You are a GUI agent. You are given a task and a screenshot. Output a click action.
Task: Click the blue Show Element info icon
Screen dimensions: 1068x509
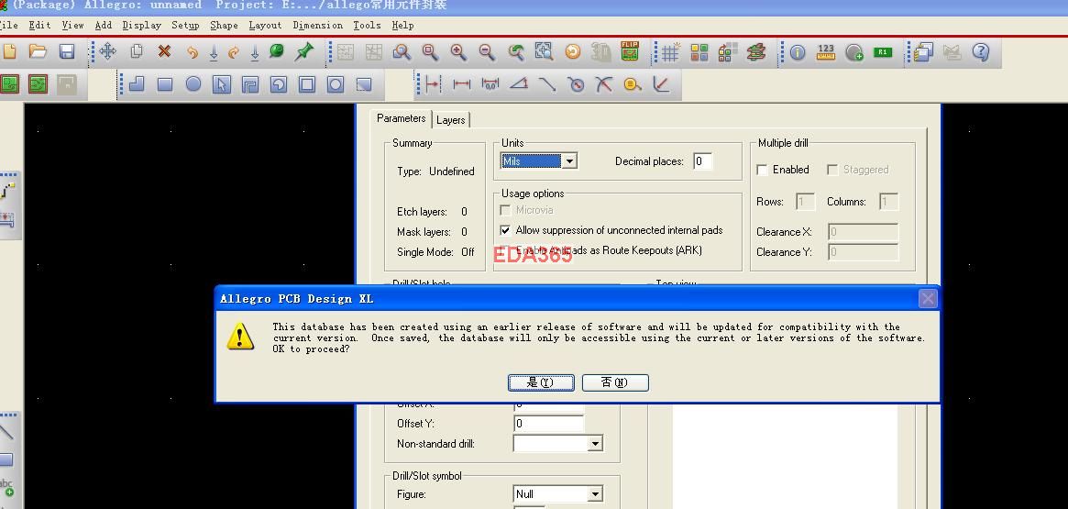pos(798,51)
